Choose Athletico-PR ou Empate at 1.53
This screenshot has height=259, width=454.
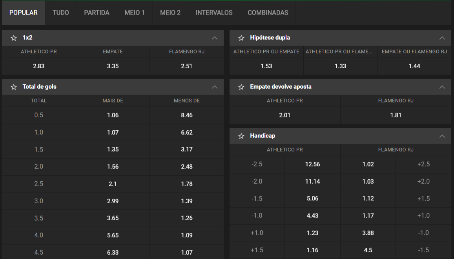click(266, 66)
